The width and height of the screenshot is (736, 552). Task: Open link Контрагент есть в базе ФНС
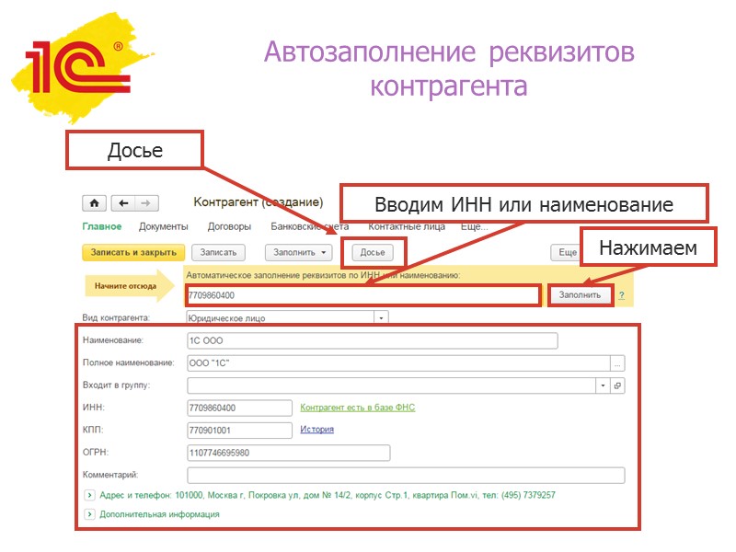(x=358, y=408)
